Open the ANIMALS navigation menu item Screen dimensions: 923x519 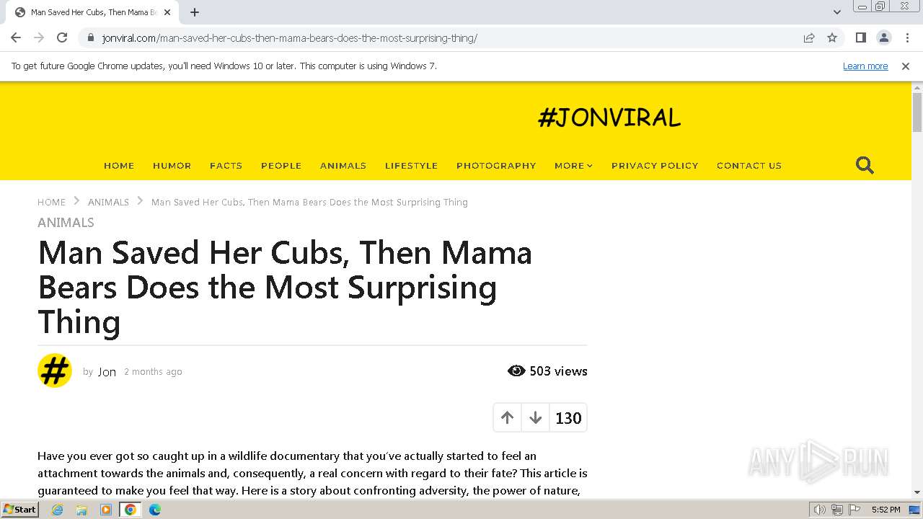[343, 166]
